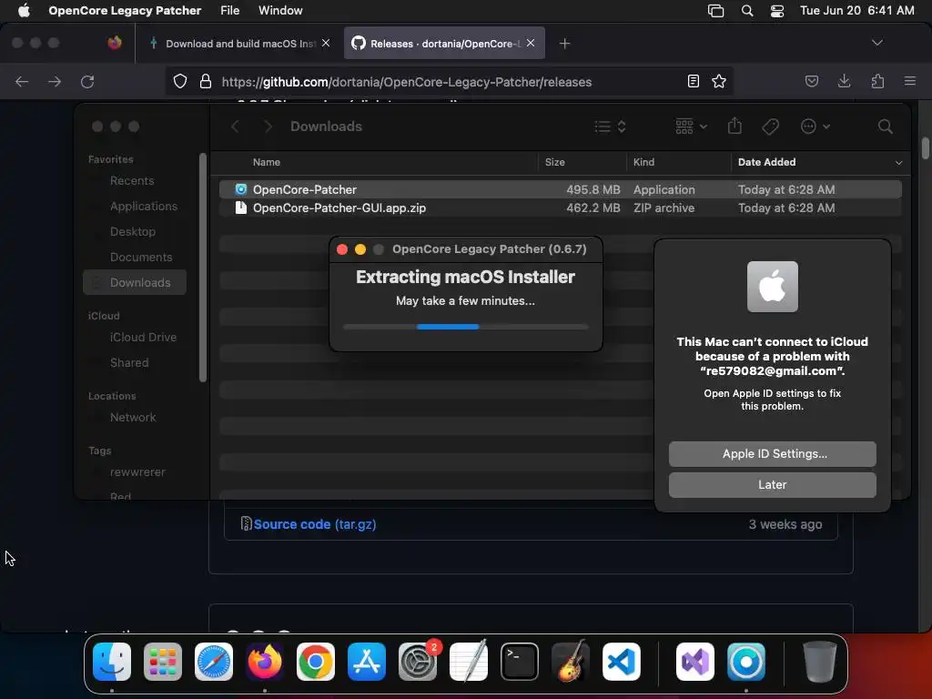Toggle Firefox reader view
The height and width of the screenshot is (699, 932).
click(693, 81)
